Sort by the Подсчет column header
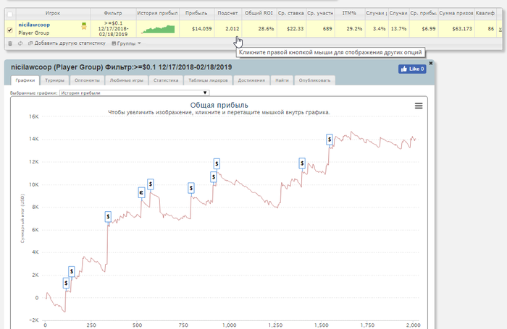507x329 pixels. click(x=227, y=13)
